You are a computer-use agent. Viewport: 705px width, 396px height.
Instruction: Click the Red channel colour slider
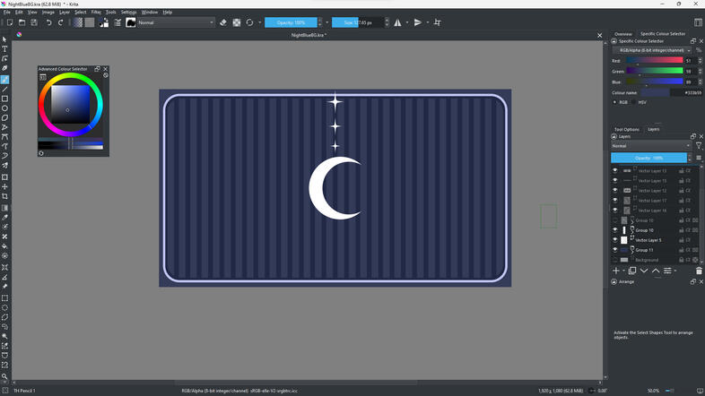tap(655, 61)
